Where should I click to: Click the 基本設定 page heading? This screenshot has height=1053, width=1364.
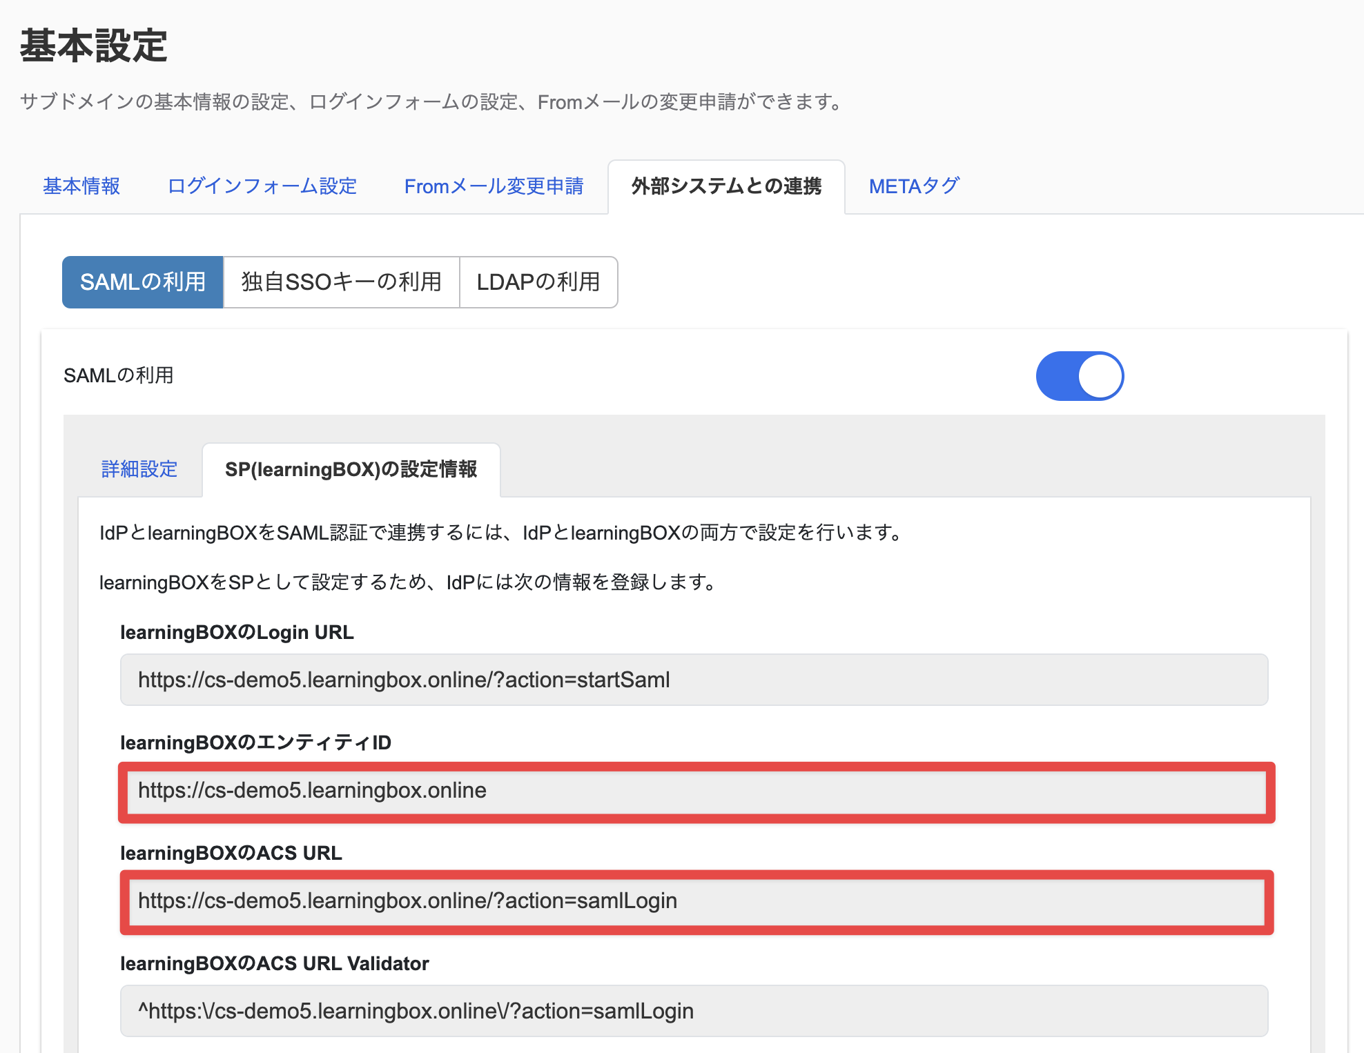coord(94,46)
